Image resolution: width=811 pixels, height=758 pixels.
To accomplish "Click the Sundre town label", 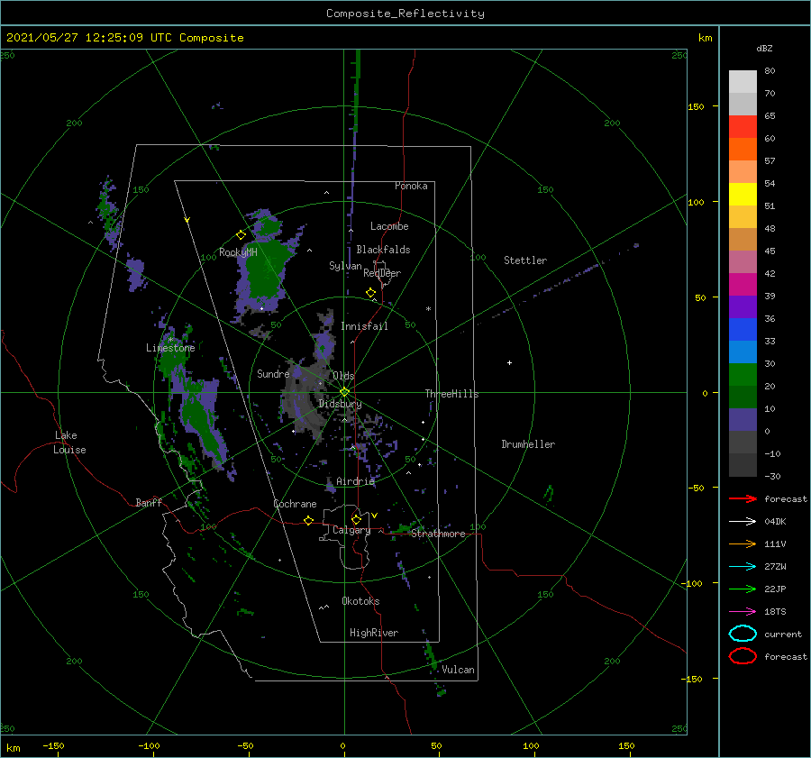I will [x=273, y=373].
